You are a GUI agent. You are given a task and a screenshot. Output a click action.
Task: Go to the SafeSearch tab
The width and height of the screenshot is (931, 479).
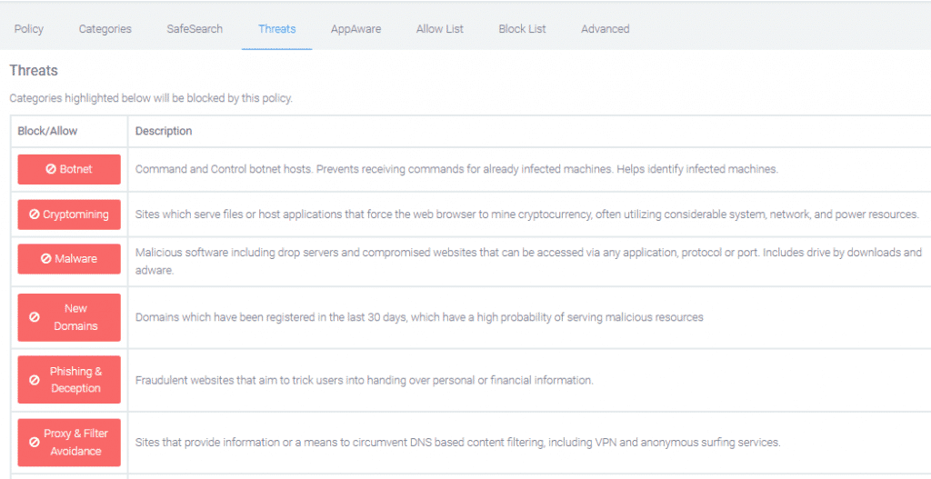195,28
